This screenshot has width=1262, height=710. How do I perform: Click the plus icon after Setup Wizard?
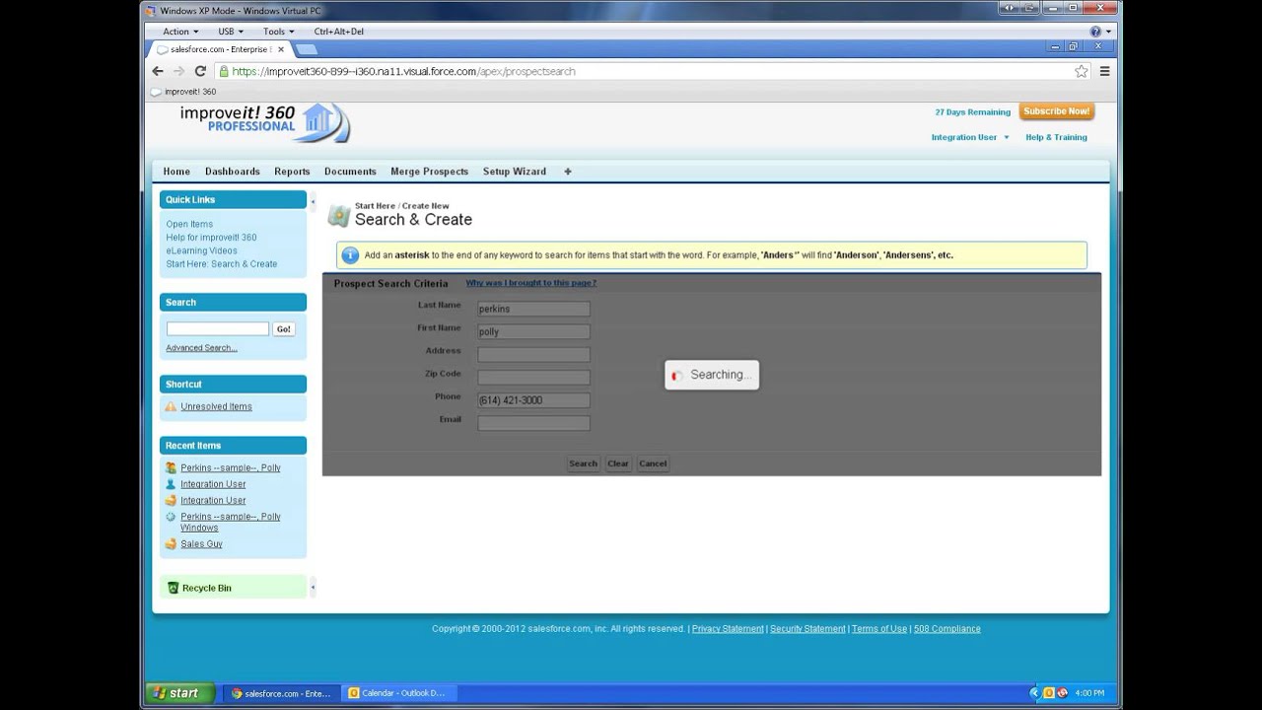pos(568,172)
